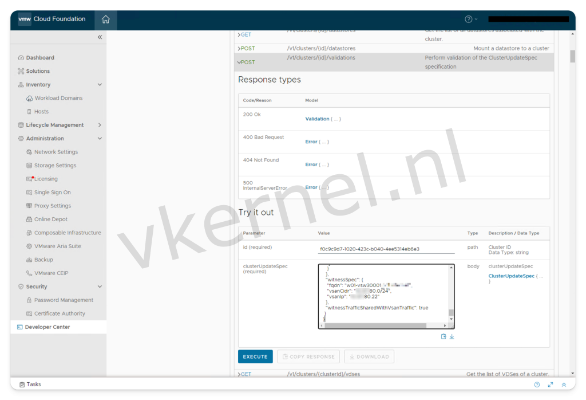The image size is (586, 400).
Task: Click the download icon below the JSON textarea
Action: (452, 336)
